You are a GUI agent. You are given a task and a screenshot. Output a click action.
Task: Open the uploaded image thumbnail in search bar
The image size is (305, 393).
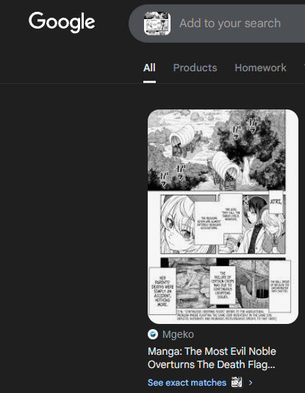(x=157, y=24)
